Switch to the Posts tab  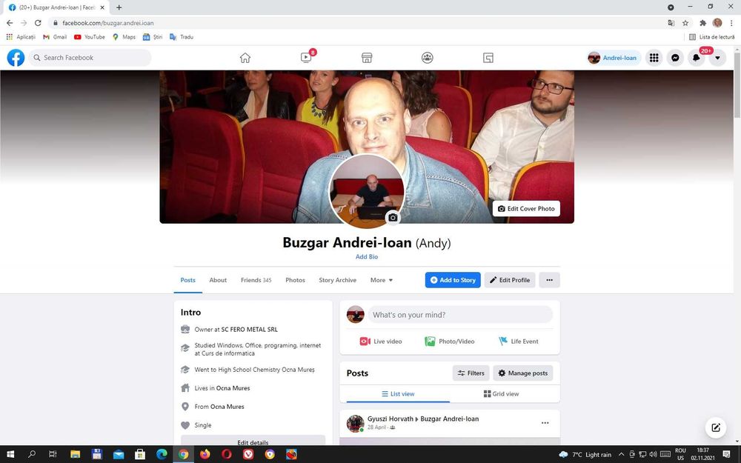(x=187, y=280)
